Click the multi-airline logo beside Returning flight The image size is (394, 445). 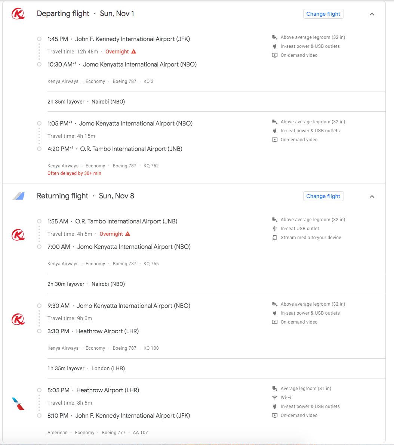tap(18, 196)
